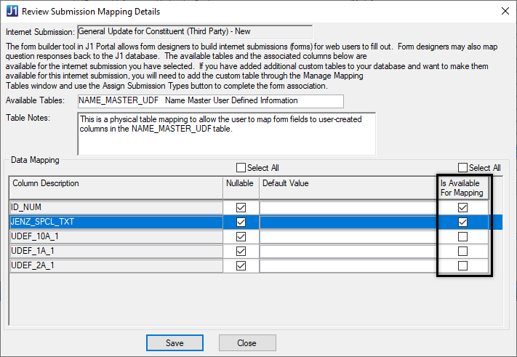The image size is (517, 357).
Task: Click Default Value cell for UDEF_10A_1
Action: tap(348, 237)
